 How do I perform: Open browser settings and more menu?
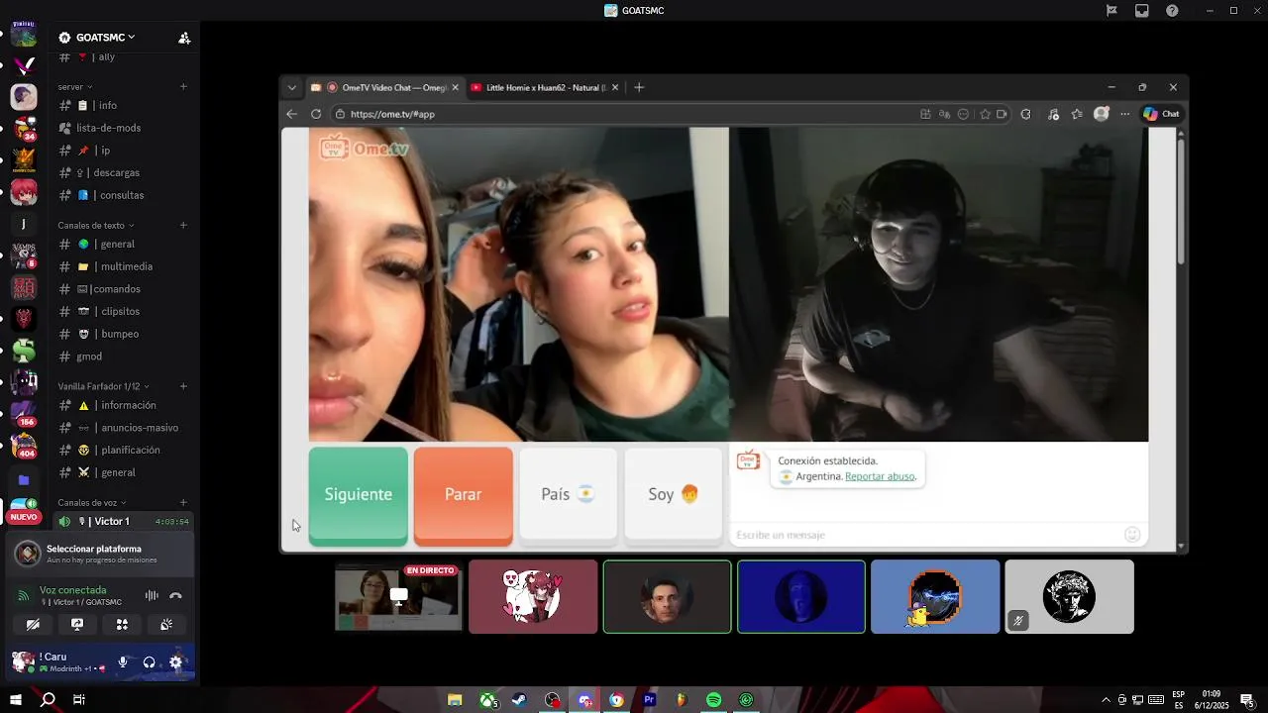pyautogui.click(x=1124, y=114)
